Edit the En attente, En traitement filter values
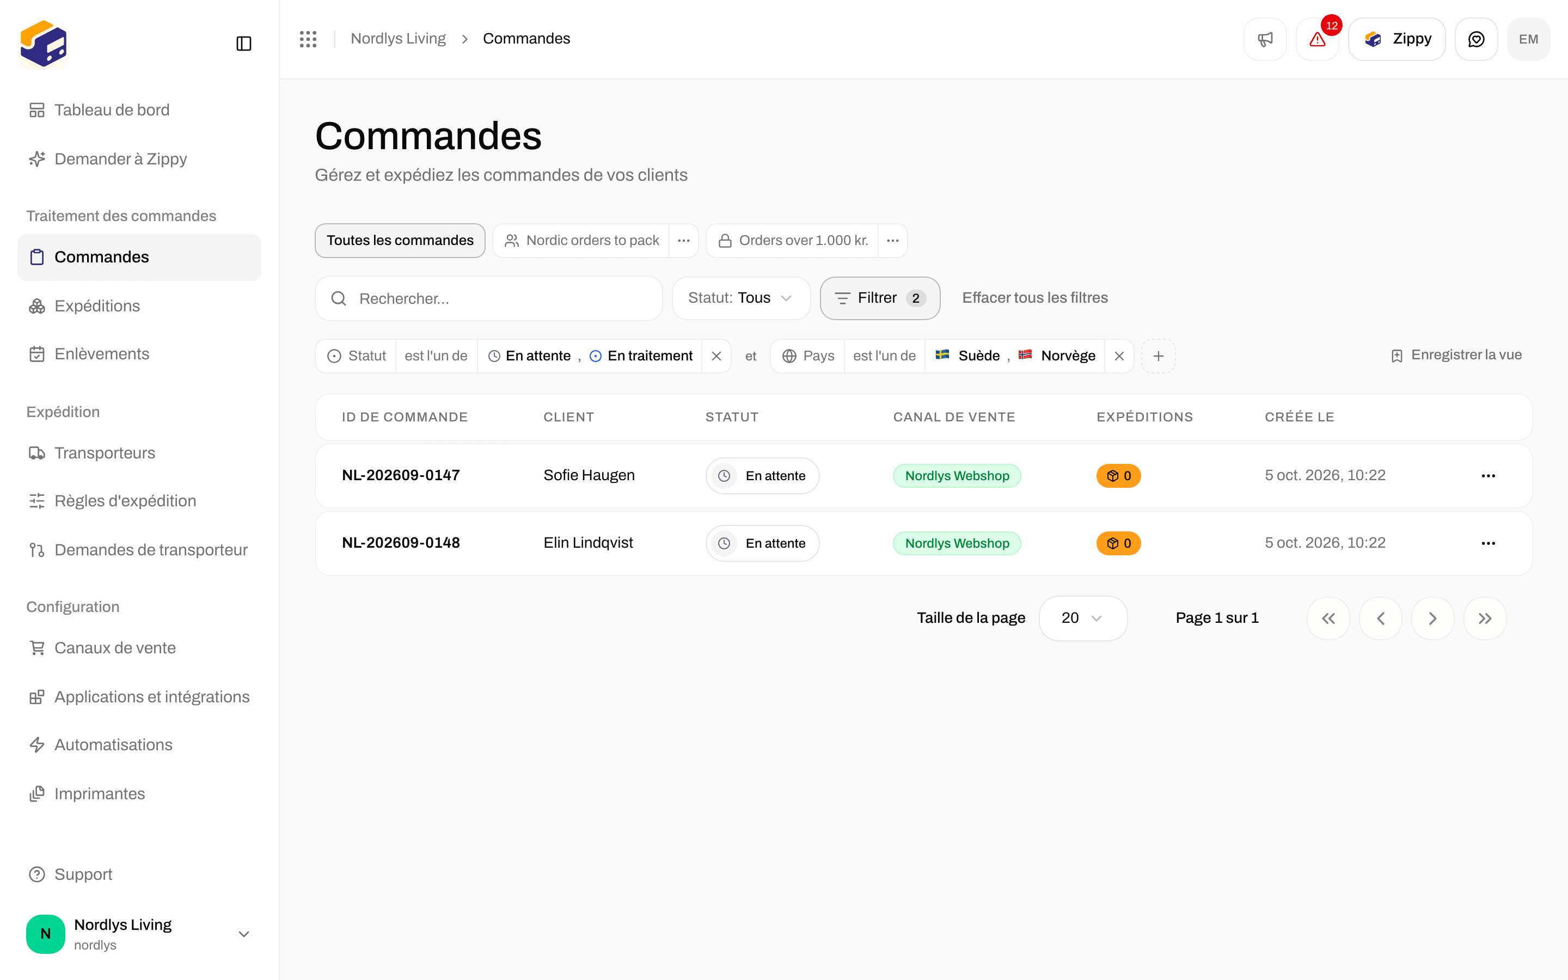 (590, 356)
